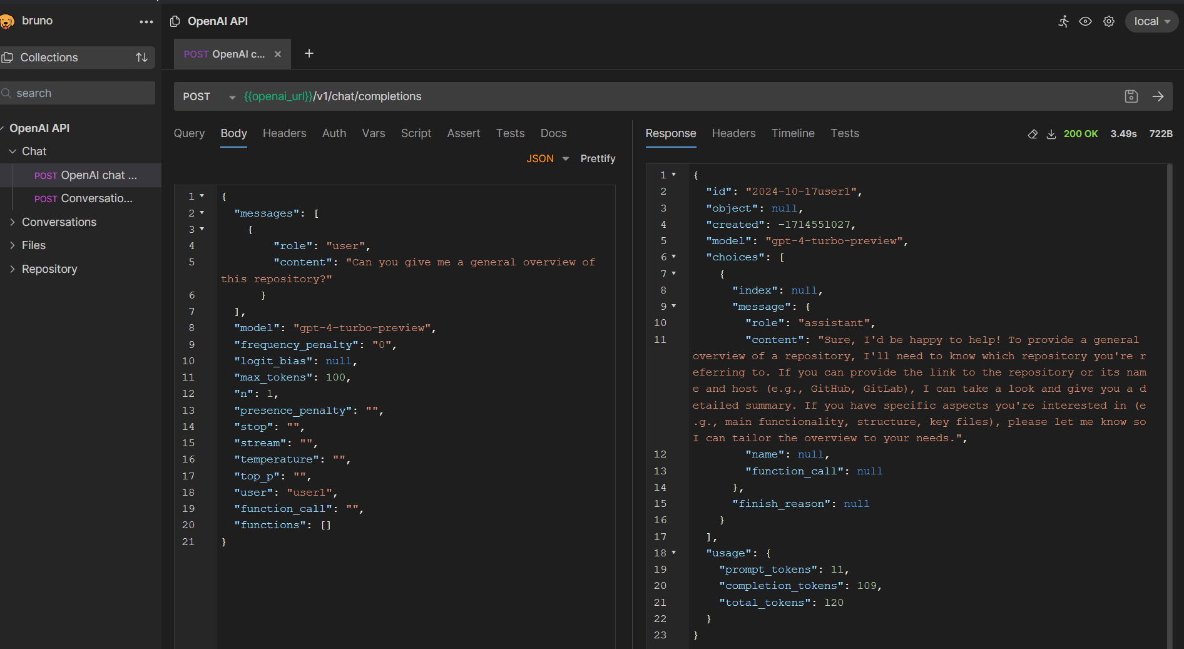Click the eye variables icon
The height and width of the screenshot is (649, 1184).
click(1086, 21)
